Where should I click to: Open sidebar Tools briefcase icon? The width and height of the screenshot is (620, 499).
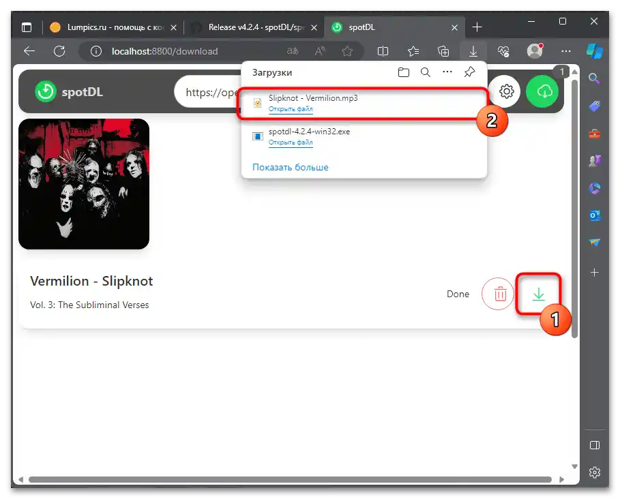pos(594,134)
